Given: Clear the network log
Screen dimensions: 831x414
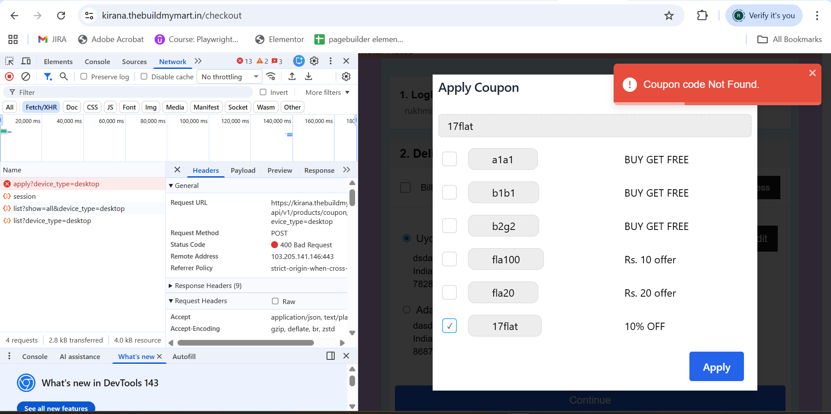Looking at the screenshot, I should tap(26, 77).
